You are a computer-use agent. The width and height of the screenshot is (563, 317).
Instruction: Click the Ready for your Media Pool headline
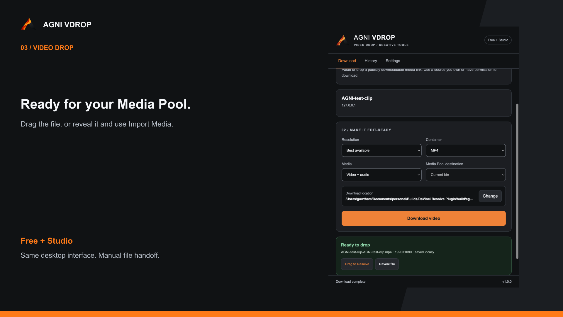[106, 104]
